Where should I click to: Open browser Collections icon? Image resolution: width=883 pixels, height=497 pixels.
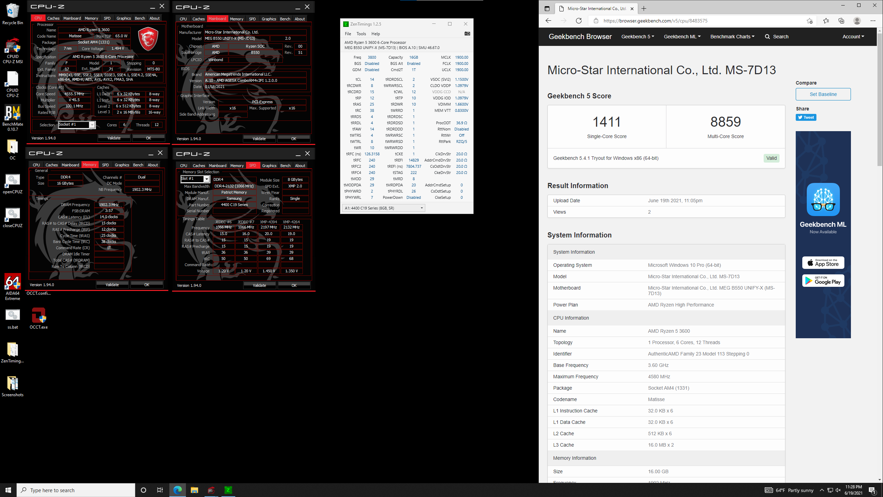(841, 21)
